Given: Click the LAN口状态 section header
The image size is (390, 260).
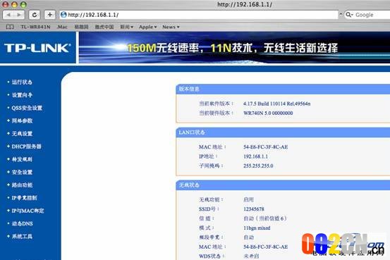Looking at the screenshot, I should 283,132.
